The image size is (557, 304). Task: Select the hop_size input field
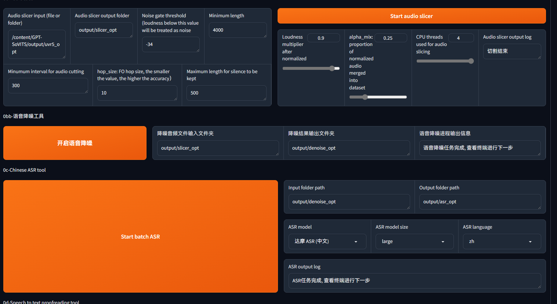tap(137, 93)
